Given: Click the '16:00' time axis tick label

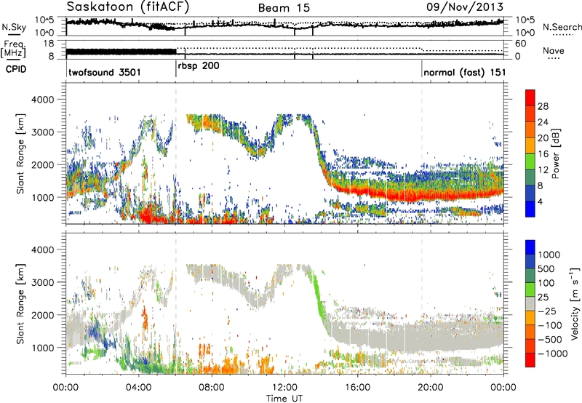Looking at the screenshot, I should pyautogui.click(x=357, y=388).
